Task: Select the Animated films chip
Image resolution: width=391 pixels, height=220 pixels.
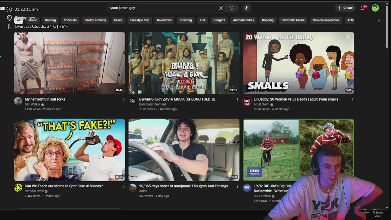Action: (x=243, y=20)
